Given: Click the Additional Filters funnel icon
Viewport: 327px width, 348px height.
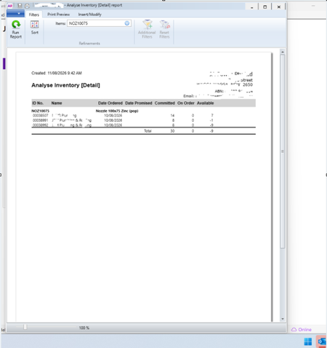Looking at the screenshot, I should pyautogui.click(x=147, y=29).
